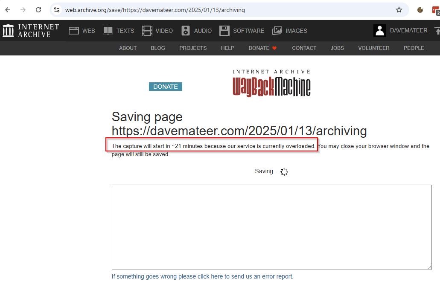440x296 pixels.
Task: Open the Software floppy disk icon
Action: 224,31
